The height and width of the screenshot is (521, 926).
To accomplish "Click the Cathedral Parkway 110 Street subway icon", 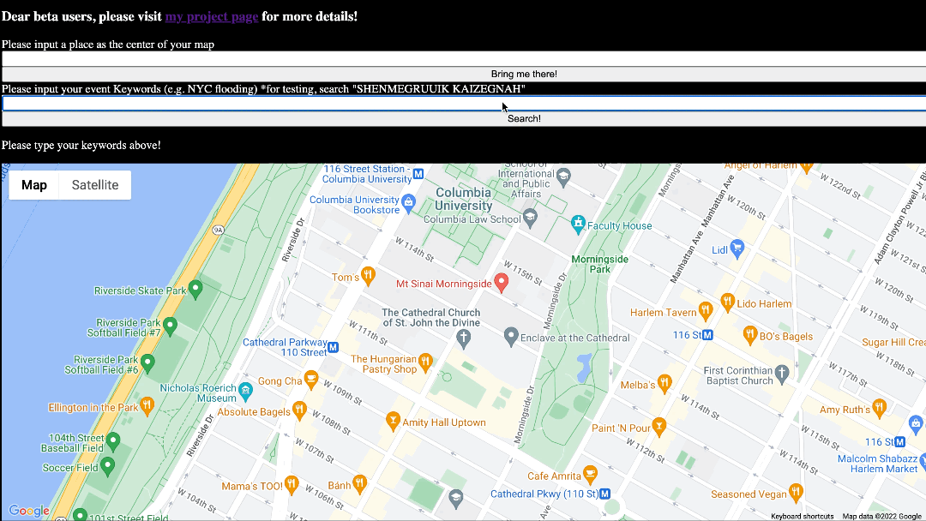I will 333,347.
